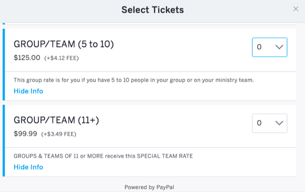Click the +$3.49 FEE text
The height and width of the screenshot is (192, 305).
58,134
